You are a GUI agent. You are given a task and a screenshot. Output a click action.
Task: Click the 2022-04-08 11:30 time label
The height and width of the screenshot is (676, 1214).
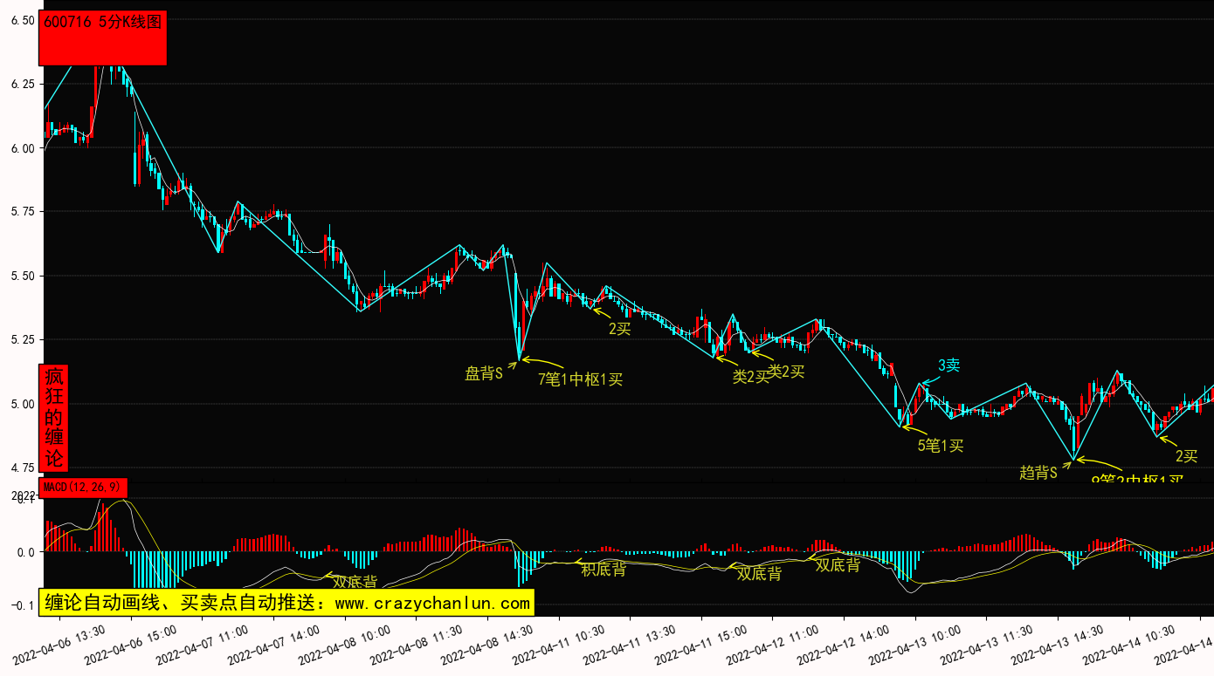(x=416, y=644)
